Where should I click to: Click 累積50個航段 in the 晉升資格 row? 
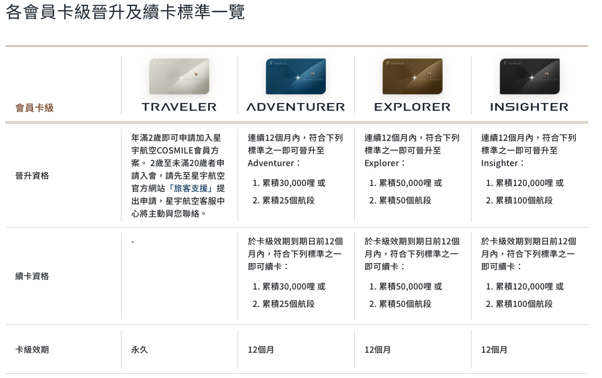pyautogui.click(x=405, y=200)
